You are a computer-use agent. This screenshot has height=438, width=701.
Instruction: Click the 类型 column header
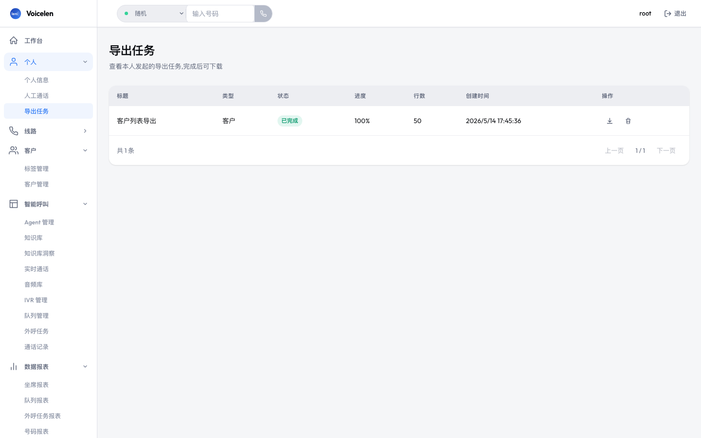pyautogui.click(x=228, y=96)
